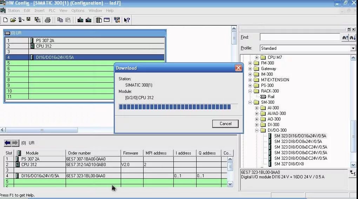Viewport: 358px width, 199px height.
Task: Collapse the SM-300 folder
Action: point(250,102)
